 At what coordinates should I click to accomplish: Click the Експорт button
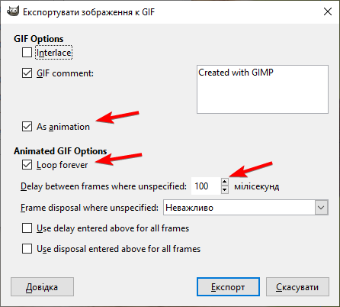[x=228, y=287]
